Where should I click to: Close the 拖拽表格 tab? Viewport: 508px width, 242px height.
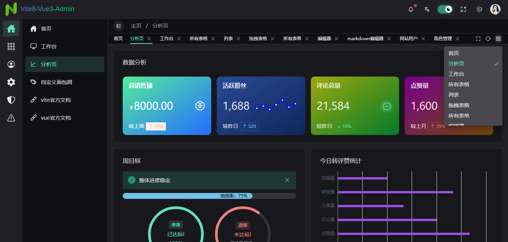pos(273,39)
